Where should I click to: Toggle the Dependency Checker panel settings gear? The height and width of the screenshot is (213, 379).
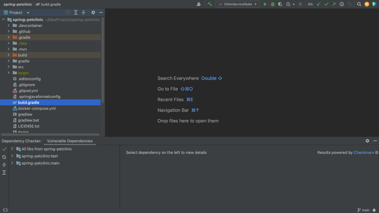367,141
